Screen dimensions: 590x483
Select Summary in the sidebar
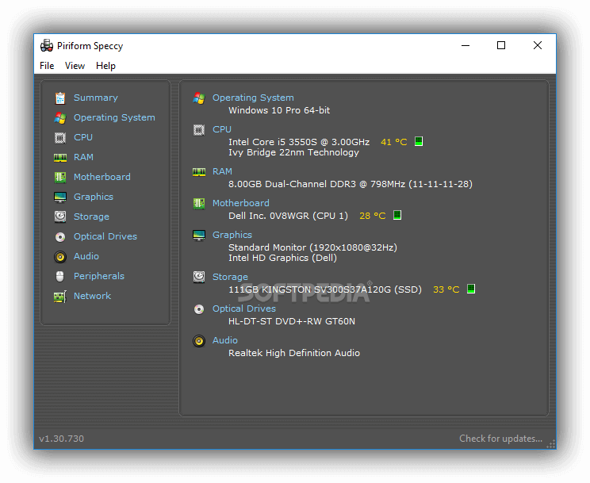point(96,98)
